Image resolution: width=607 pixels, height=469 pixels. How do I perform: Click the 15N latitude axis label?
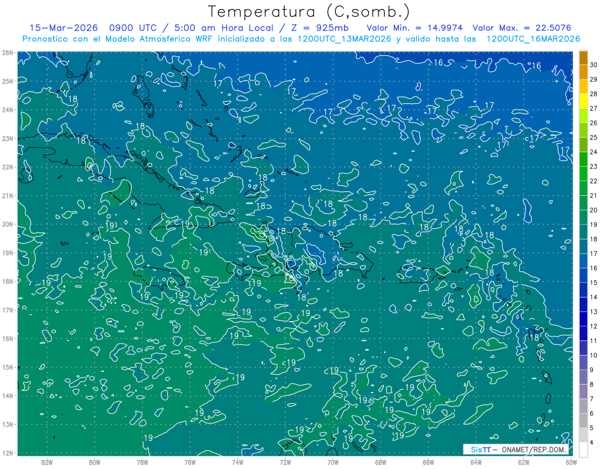click(7, 367)
